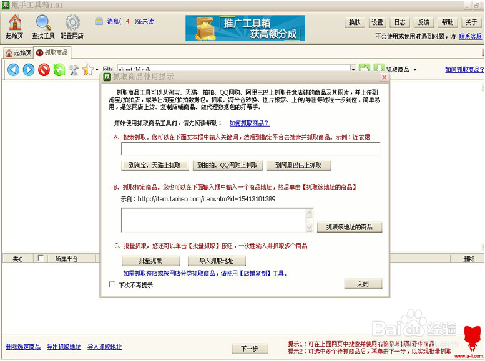
Task: Click the search keyword input field
Action: point(250,149)
